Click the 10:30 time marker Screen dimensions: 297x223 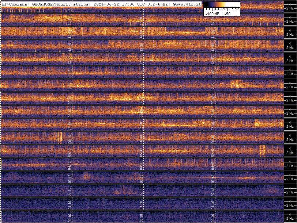tap(141, 86)
